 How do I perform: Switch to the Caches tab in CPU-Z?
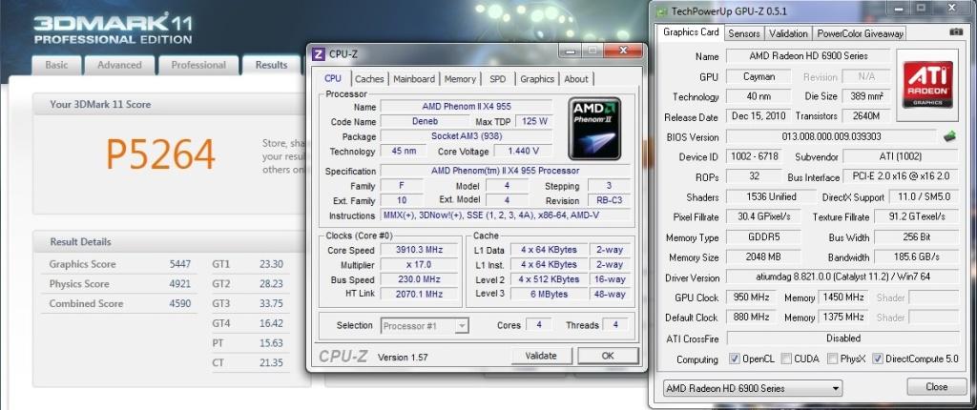[369, 78]
